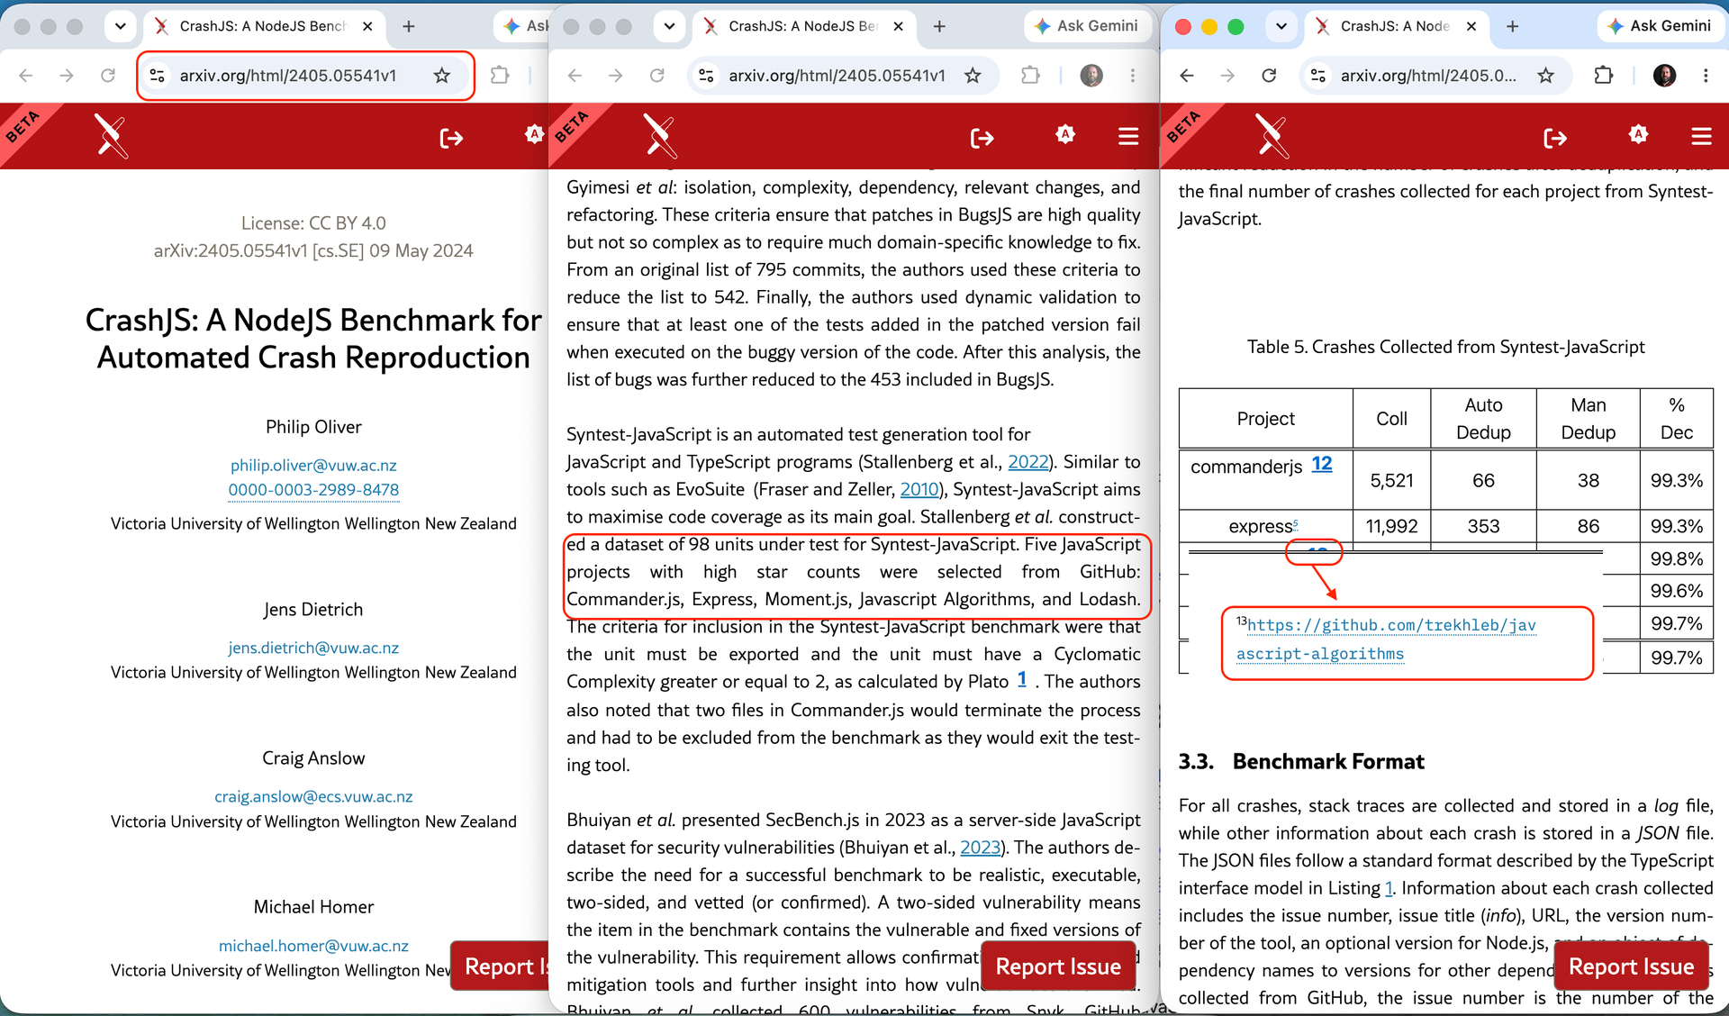Viewport: 1729px width, 1016px height.
Task: Click the arXiv logo in the middle window
Action: click(x=660, y=137)
